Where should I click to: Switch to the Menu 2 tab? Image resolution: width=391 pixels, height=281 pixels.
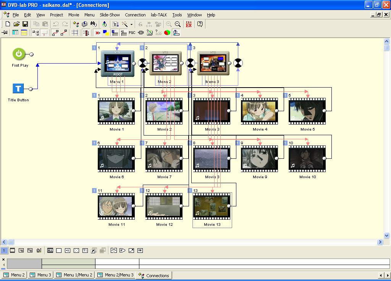click(14, 275)
